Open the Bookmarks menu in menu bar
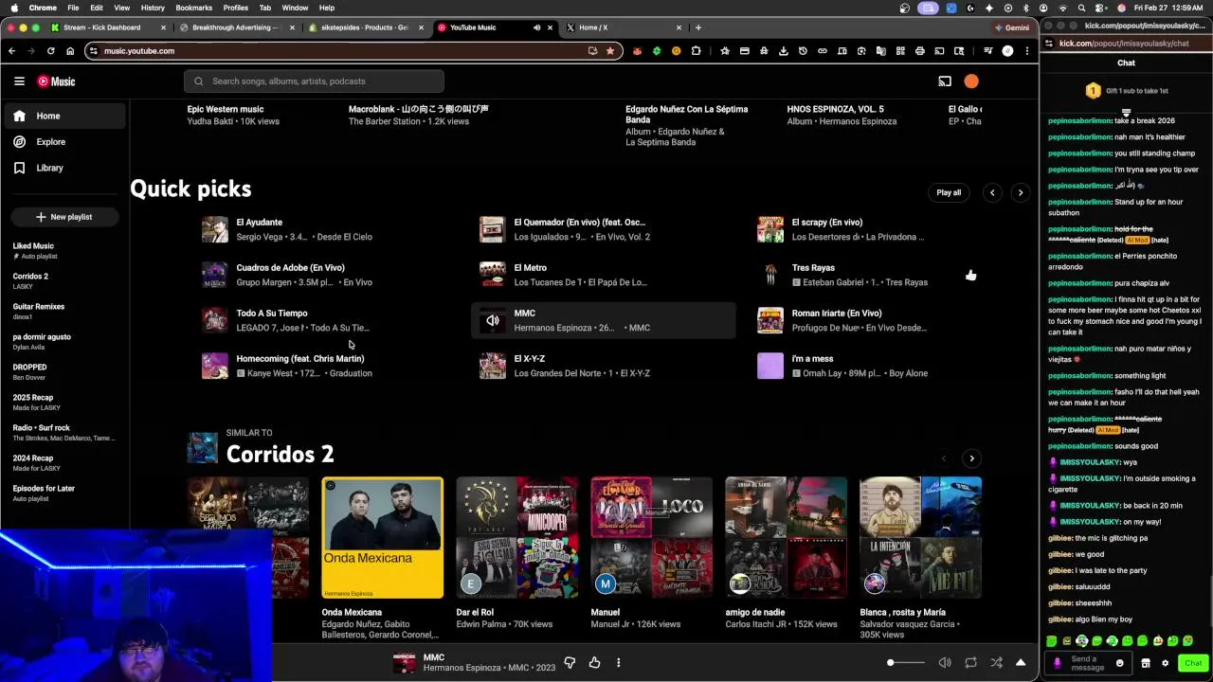Screen dimensions: 1213x682 coord(193,8)
